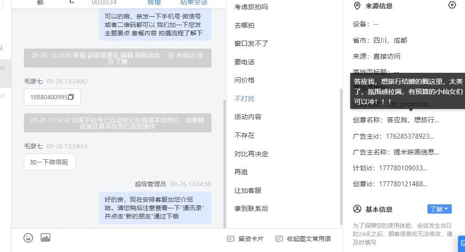The width and height of the screenshot is (465, 252).
Task: Select quick phrase 问价格
Action: coord(244,80)
